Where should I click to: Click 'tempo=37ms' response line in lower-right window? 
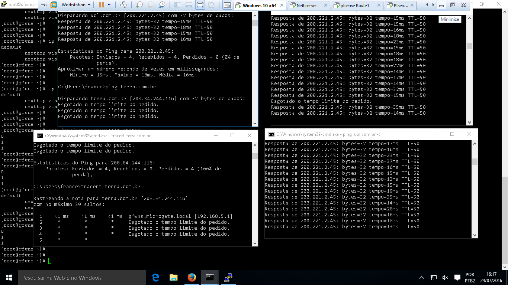pyautogui.click(x=342, y=161)
